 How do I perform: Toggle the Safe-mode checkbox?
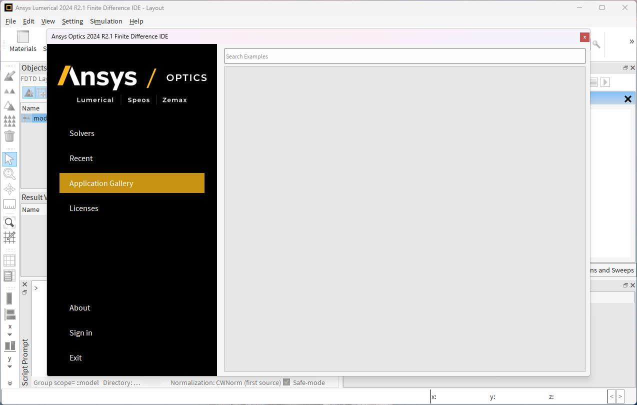(286, 382)
